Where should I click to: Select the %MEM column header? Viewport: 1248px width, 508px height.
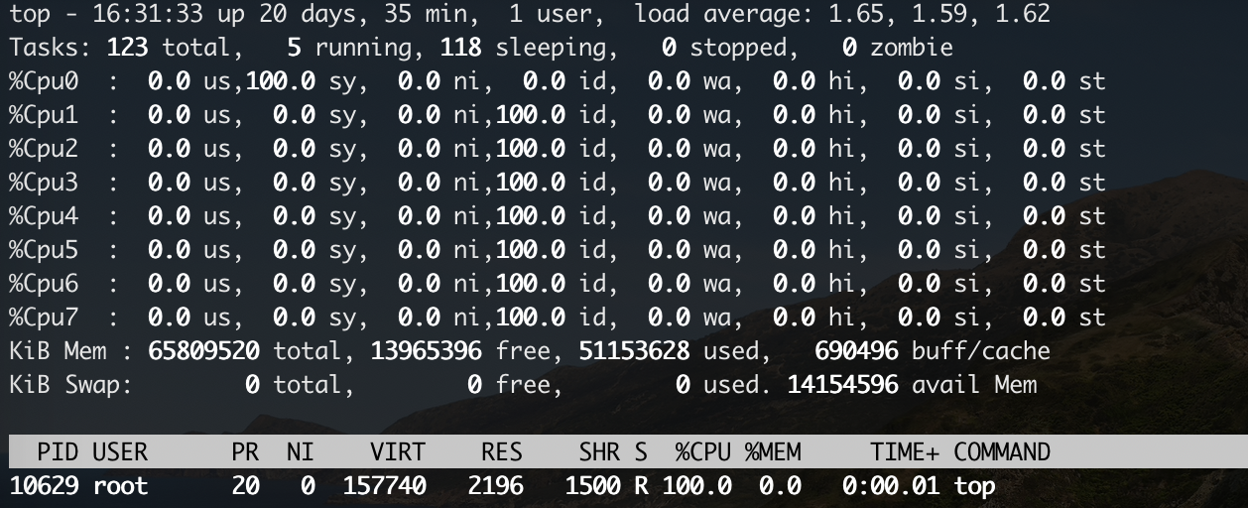[773, 452]
